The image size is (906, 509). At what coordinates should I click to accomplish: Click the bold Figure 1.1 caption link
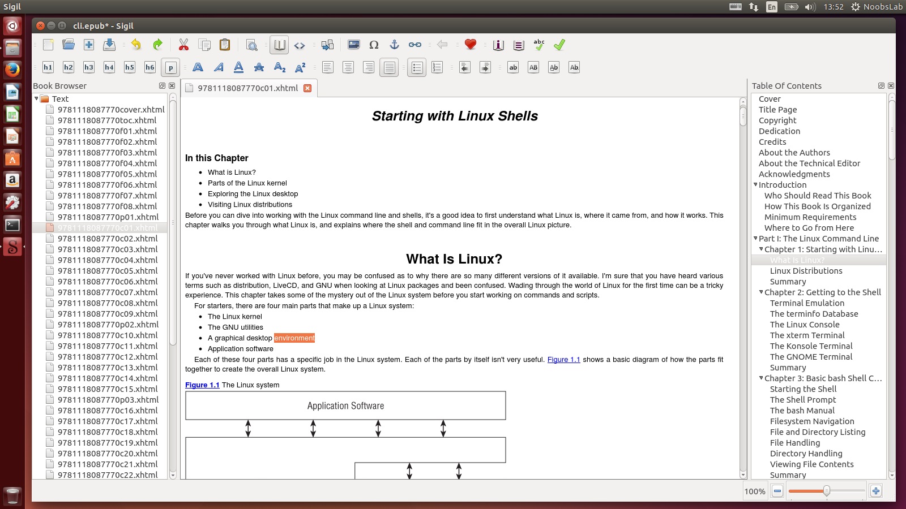coord(202,385)
